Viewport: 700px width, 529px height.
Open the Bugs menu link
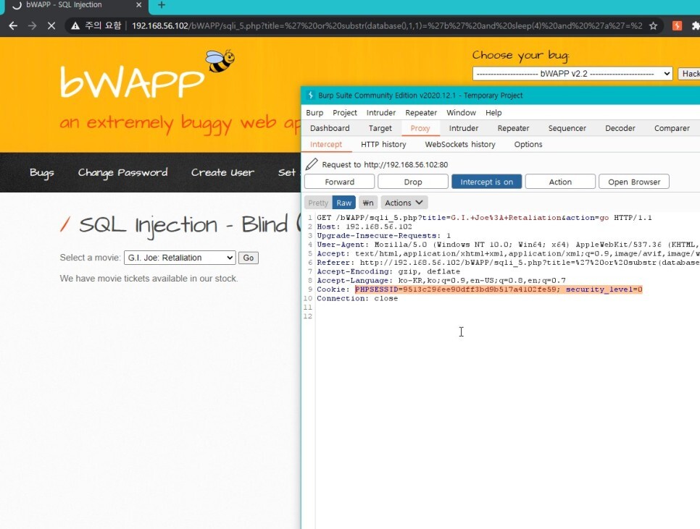42,172
